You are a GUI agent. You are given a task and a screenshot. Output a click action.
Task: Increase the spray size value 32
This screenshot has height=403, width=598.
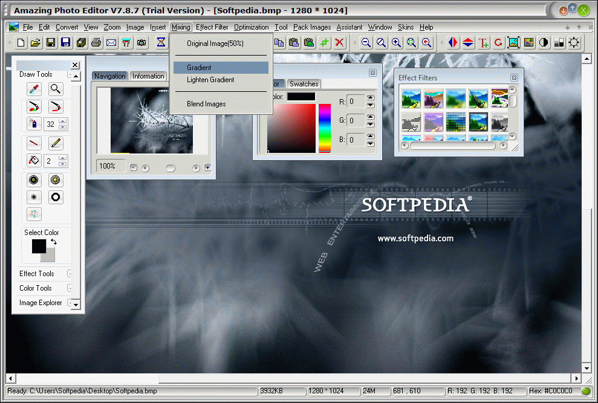[63, 121]
